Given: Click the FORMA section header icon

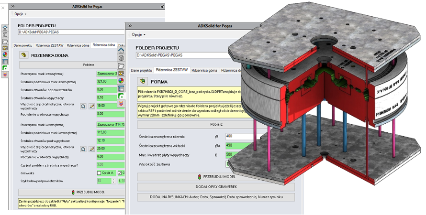Looking at the screenshot, I should click(142, 81).
